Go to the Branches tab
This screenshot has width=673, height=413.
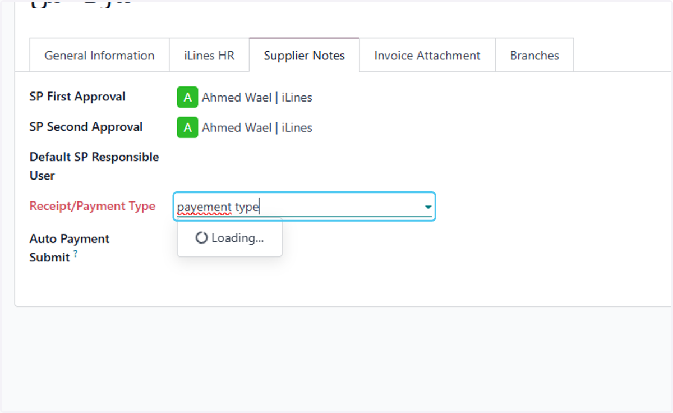click(x=534, y=56)
